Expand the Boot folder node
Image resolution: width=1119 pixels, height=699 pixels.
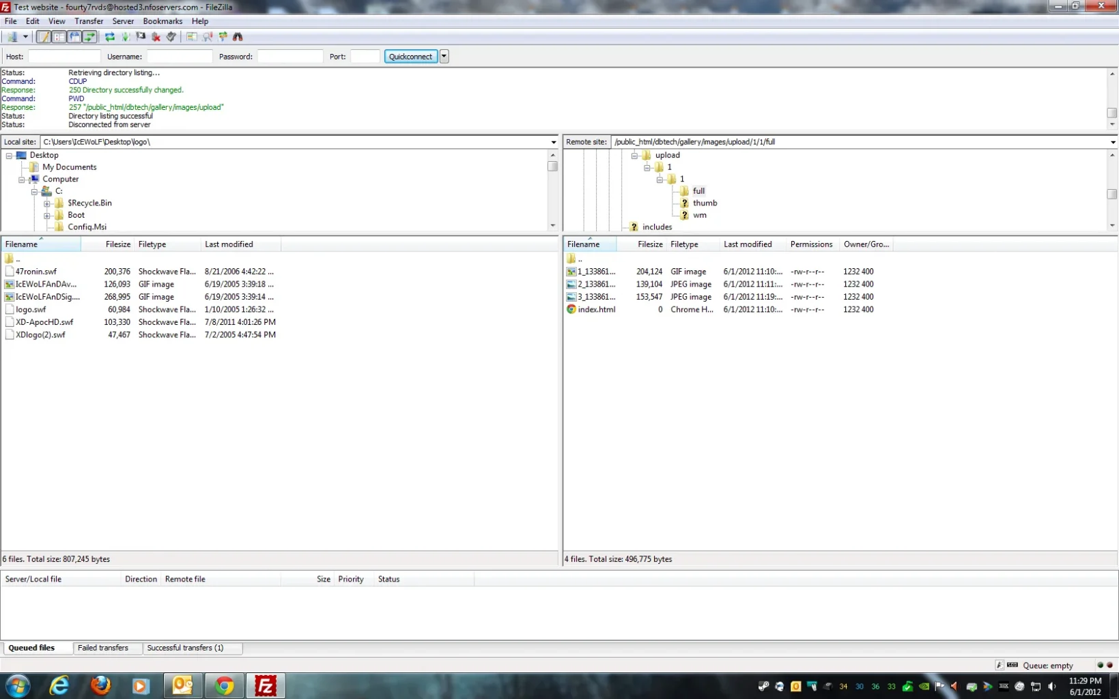coord(47,216)
